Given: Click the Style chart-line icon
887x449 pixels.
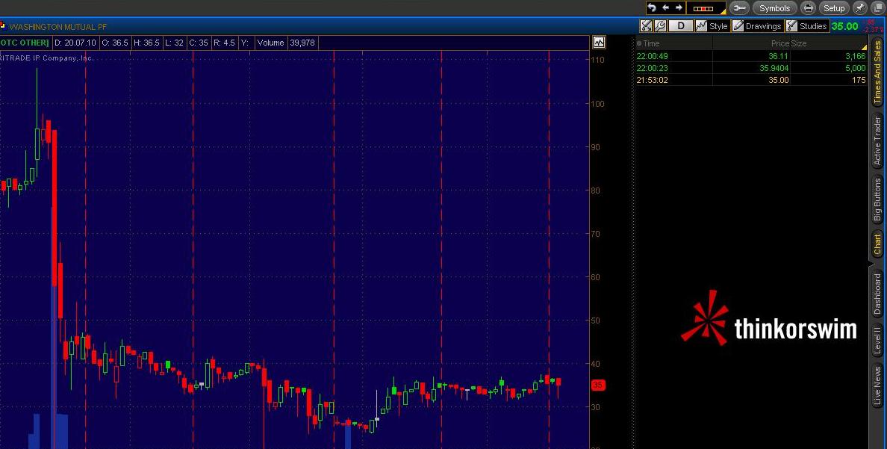Looking at the screenshot, I should tap(702, 25).
